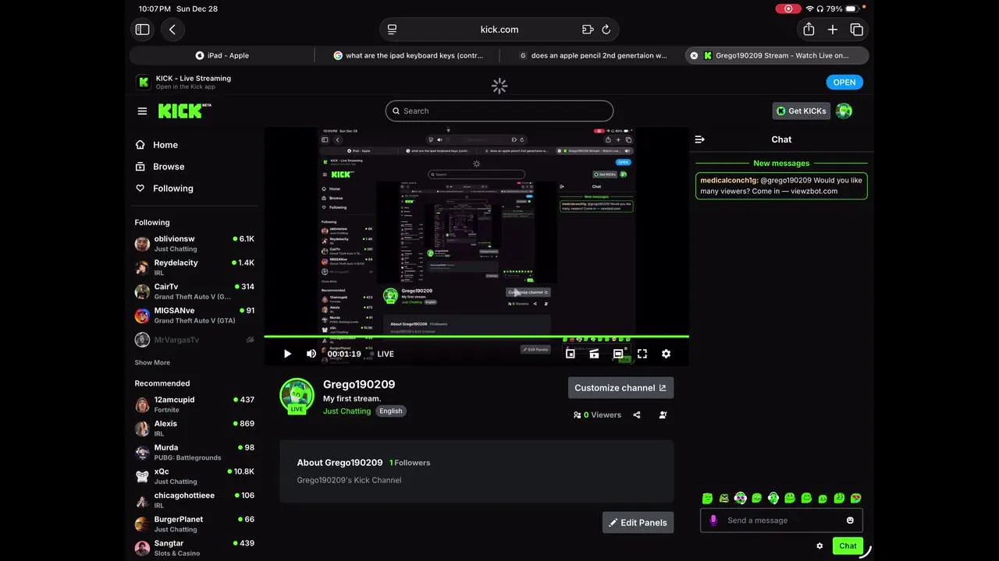Click the user icon right of share
Image resolution: width=999 pixels, height=561 pixels.
(663, 415)
